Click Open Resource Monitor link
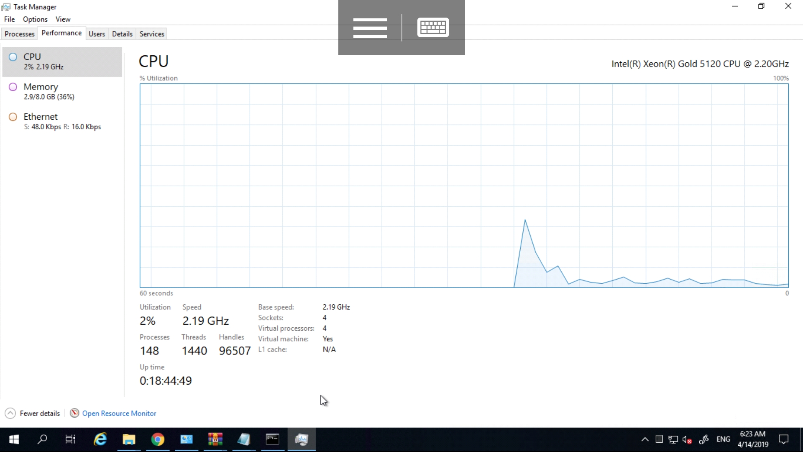This screenshot has width=803, height=452. coord(119,413)
